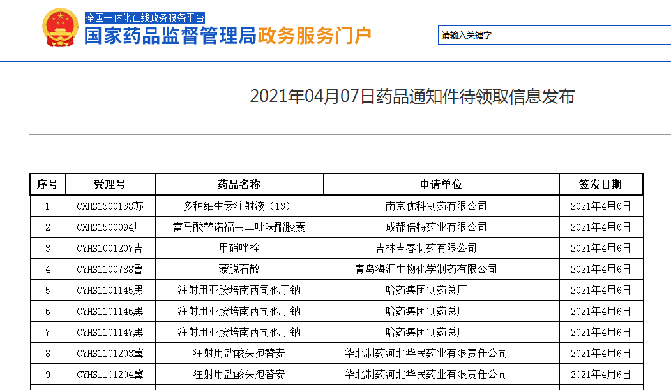This screenshot has width=671, height=390.
Task: Select 华北制药河北华民药业有限责任公司 in row 8
Action: pyautogui.click(x=441, y=353)
